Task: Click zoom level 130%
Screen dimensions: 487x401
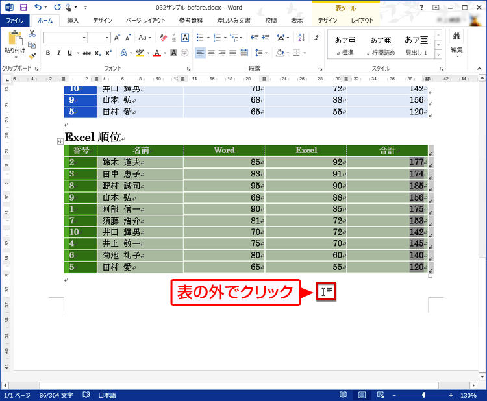Action: pos(468,395)
